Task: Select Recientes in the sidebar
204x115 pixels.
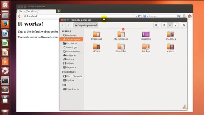Action: (71, 35)
